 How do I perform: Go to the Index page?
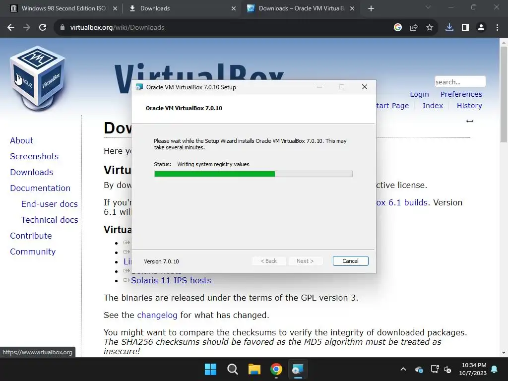[x=433, y=106]
